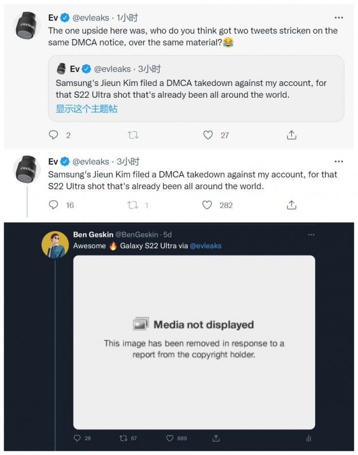Share the second evleaks tweet
358x455 pixels.
coord(292,205)
